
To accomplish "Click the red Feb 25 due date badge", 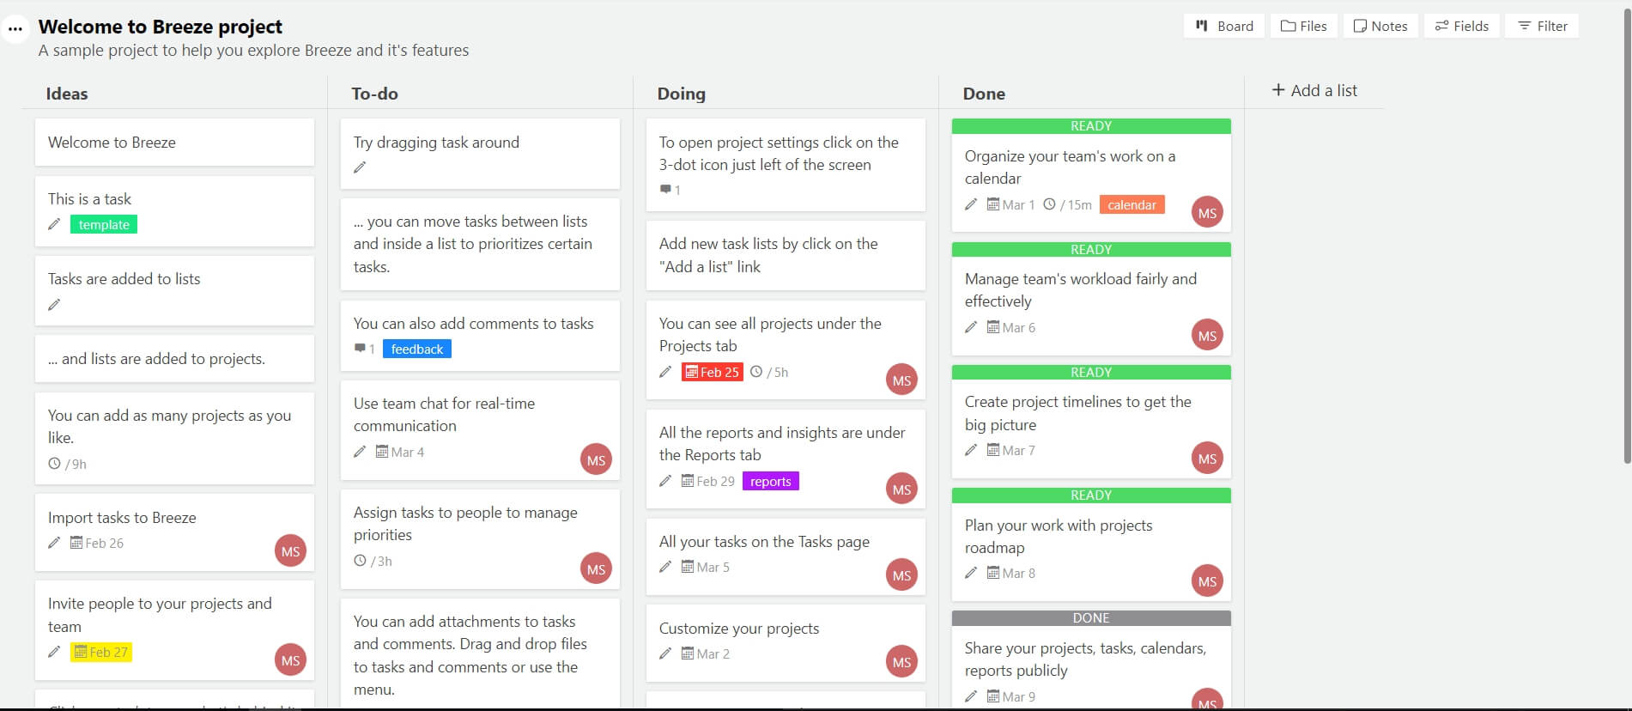I will (712, 372).
